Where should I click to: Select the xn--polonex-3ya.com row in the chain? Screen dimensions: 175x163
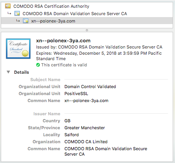[x=87, y=21]
